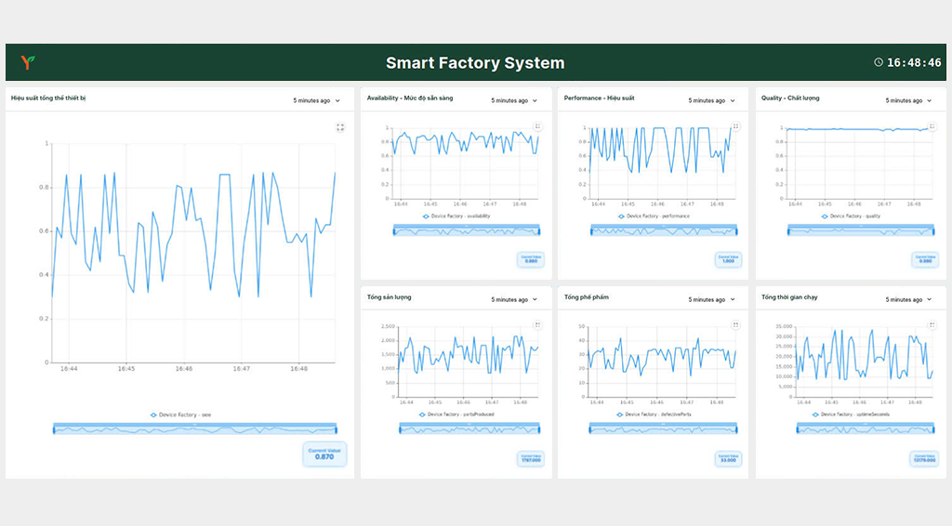The height and width of the screenshot is (526, 952).
Task: Change the Availability panel time range
Action: [x=514, y=100]
